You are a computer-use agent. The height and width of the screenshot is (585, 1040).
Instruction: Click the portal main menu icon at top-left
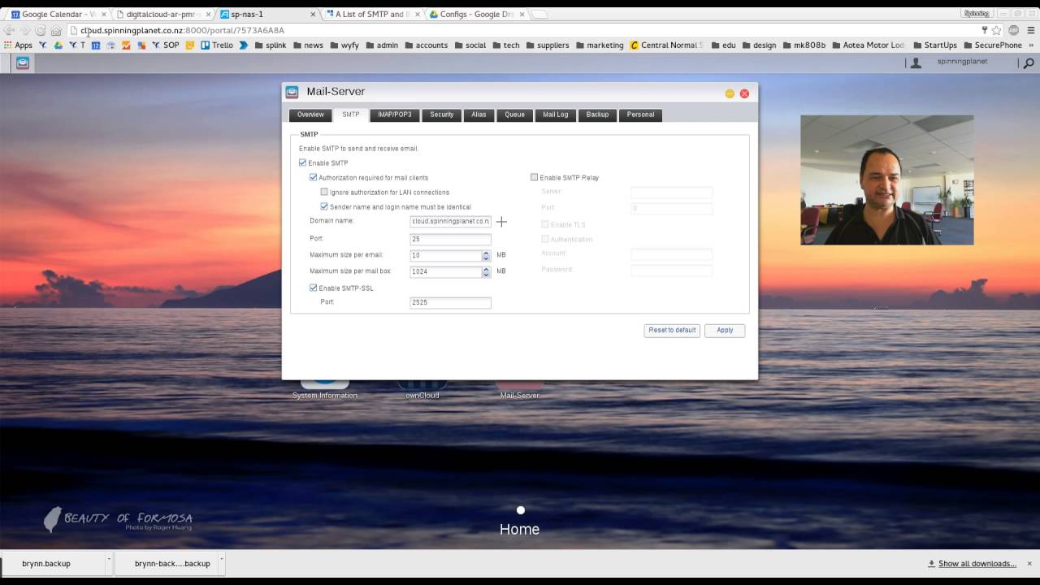pyautogui.click(x=23, y=63)
